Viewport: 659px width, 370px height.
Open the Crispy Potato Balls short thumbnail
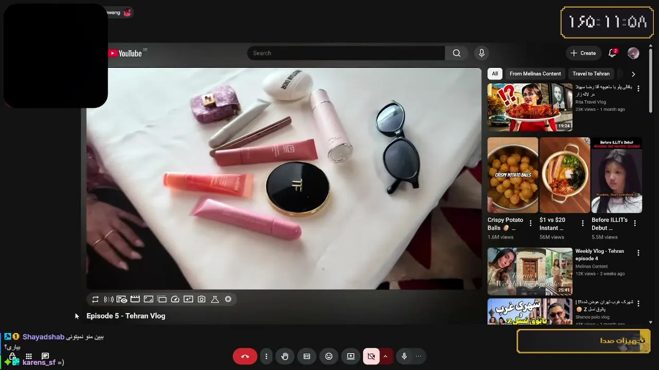(513, 175)
